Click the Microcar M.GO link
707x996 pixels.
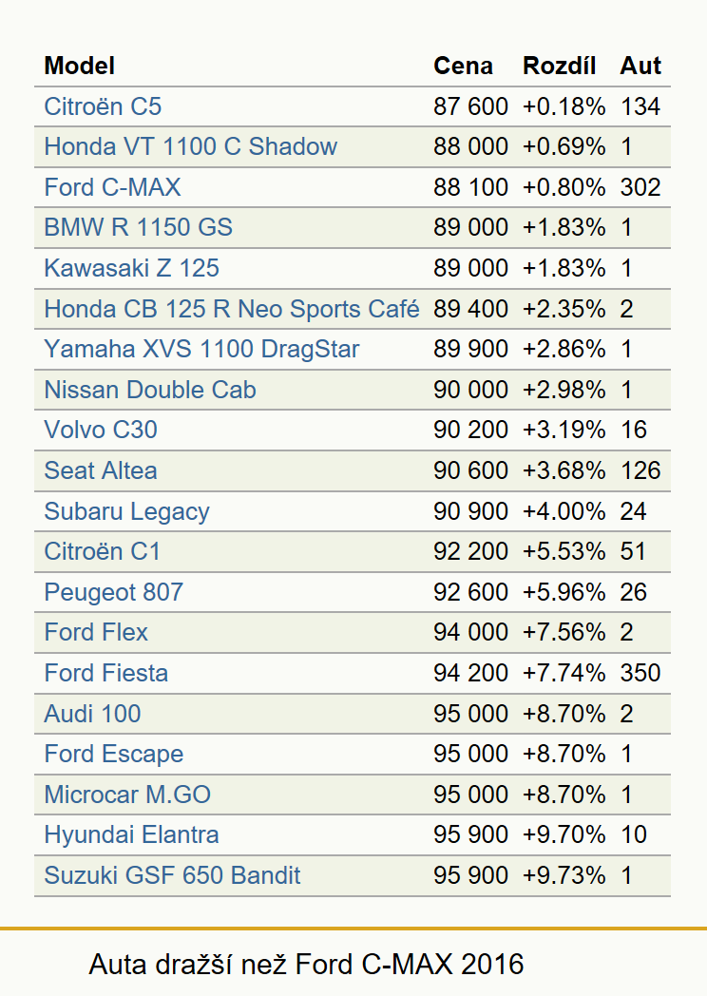click(x=127, y=794)
